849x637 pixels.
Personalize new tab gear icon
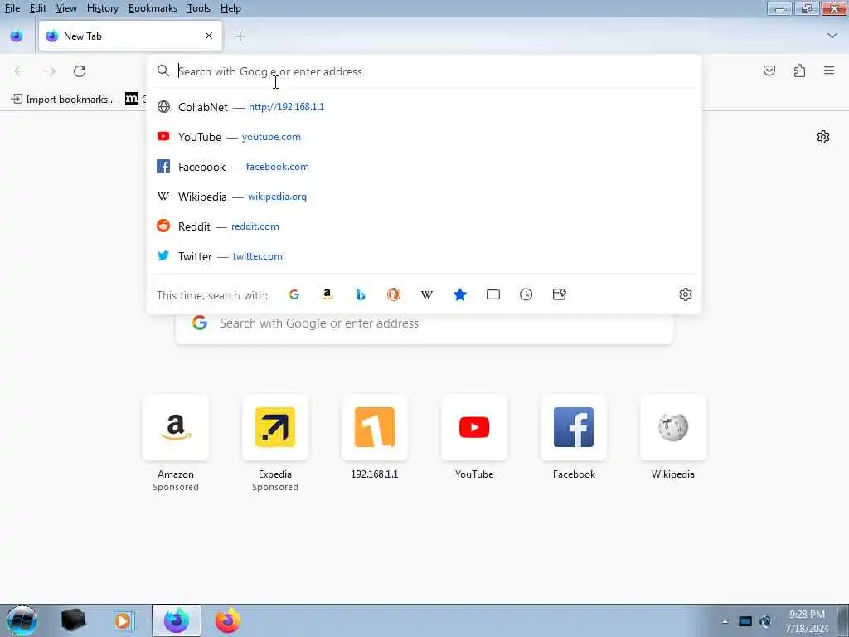pyautogui.click(x=823, y=137)
